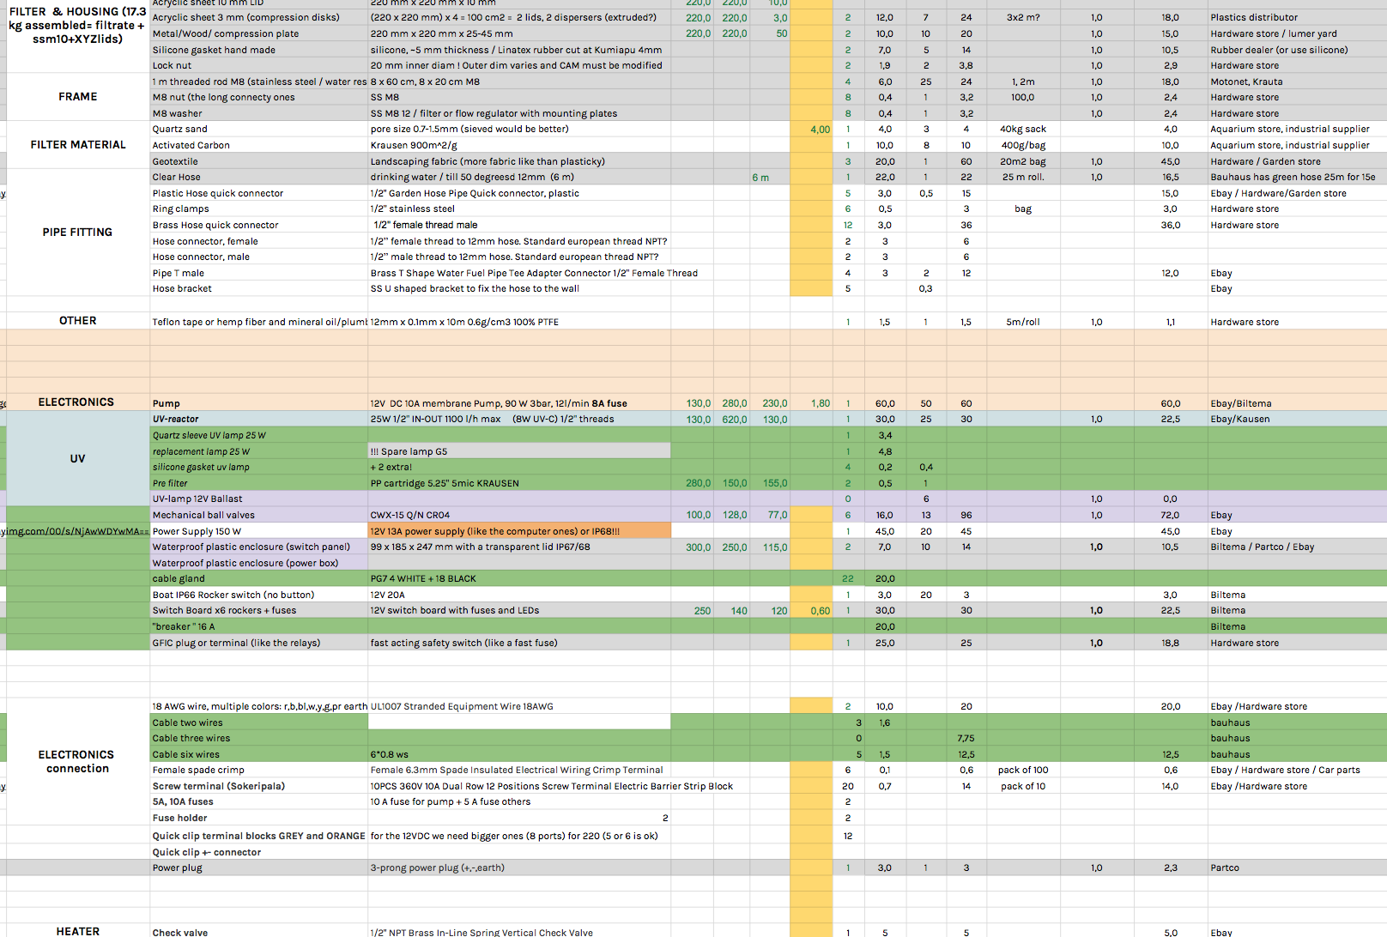Click Quartz sleeve UV lamp 25 W cell

[x=259, y=436]
